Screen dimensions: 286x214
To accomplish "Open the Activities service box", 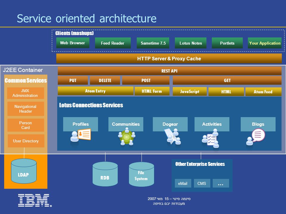I will (x=212, y=124).
